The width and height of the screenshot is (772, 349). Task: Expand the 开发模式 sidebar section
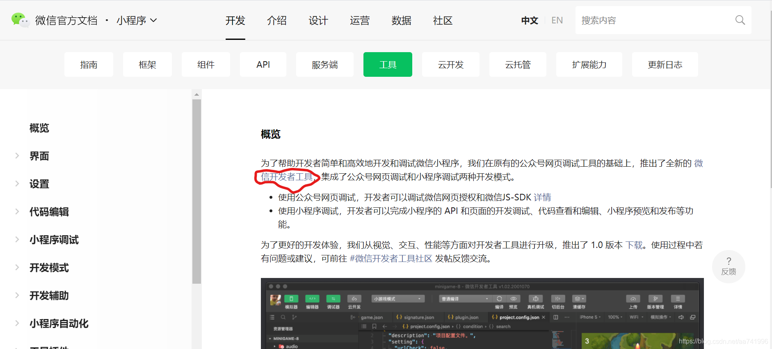pos(17,267)
